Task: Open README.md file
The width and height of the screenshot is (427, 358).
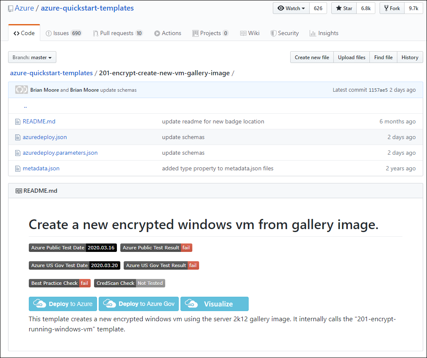Action: 39,121
